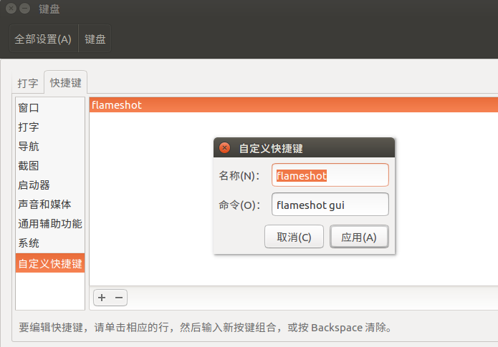Select the 通用辅助功能 shortcut category
498x347 pixels.
pos(50,224)
